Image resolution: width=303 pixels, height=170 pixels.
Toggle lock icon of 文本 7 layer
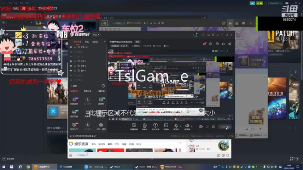pos(75,61)
